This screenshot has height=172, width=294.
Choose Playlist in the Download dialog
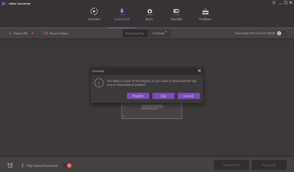(138, 96)
